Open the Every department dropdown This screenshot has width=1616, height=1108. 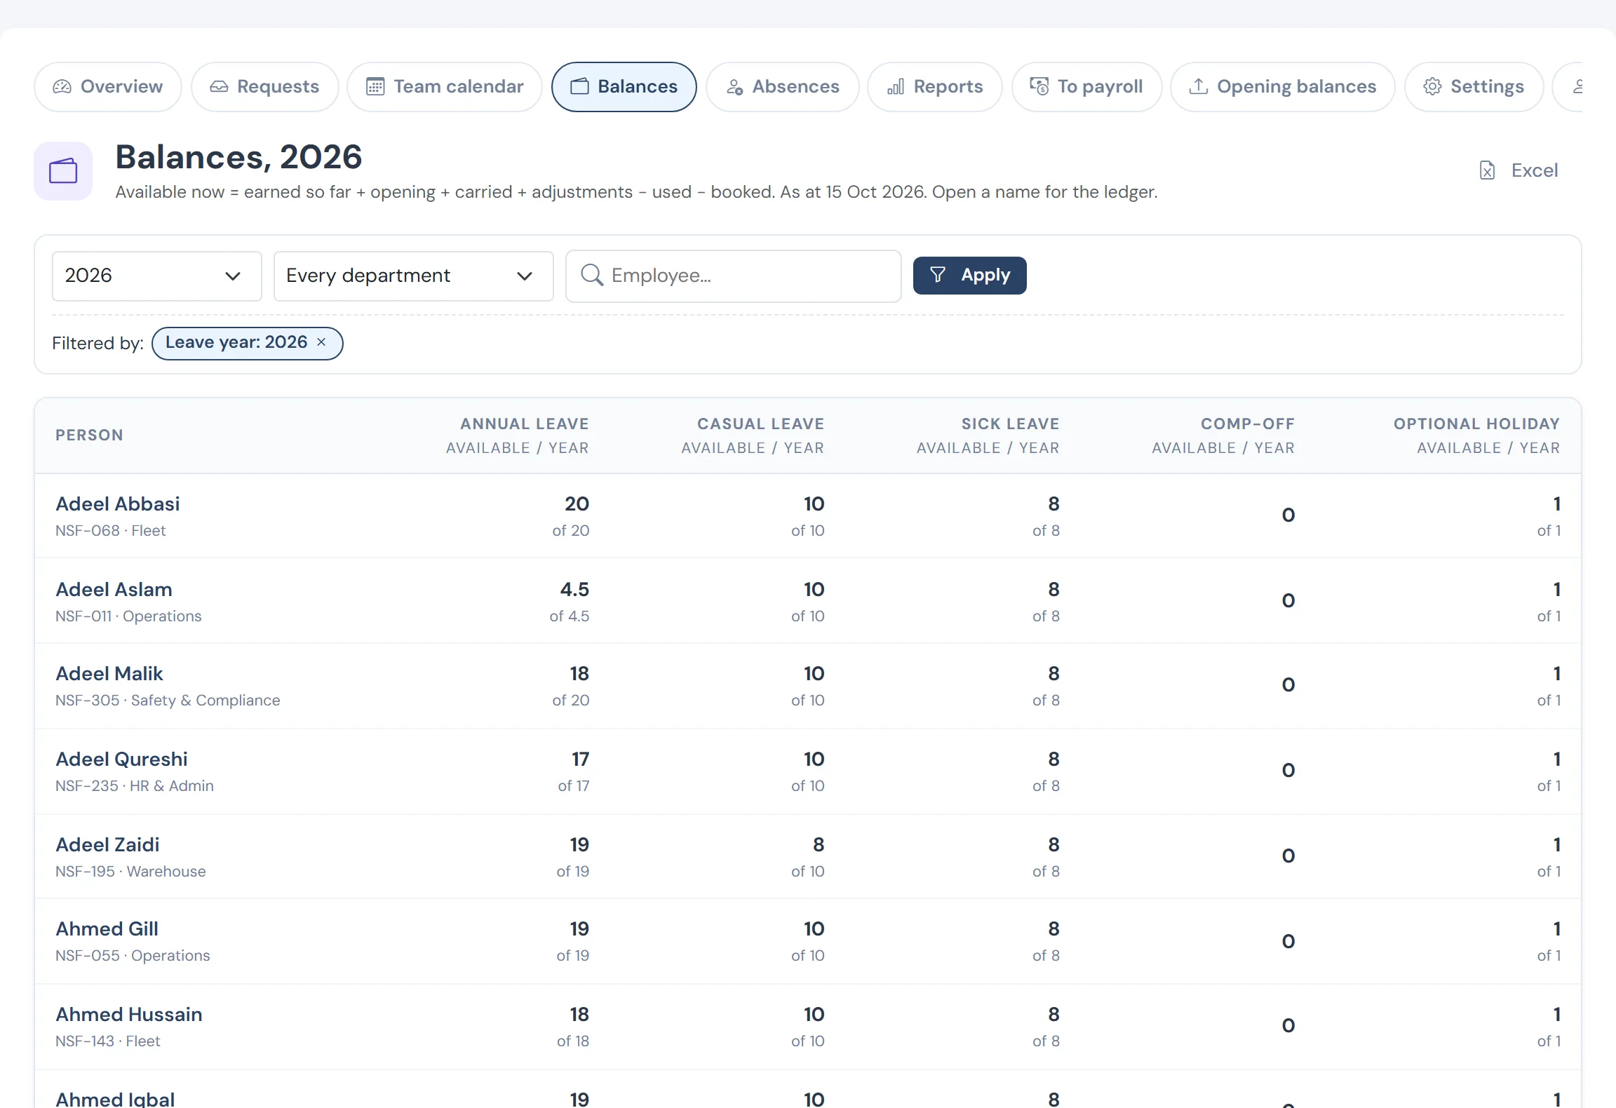tap(413, 276)
